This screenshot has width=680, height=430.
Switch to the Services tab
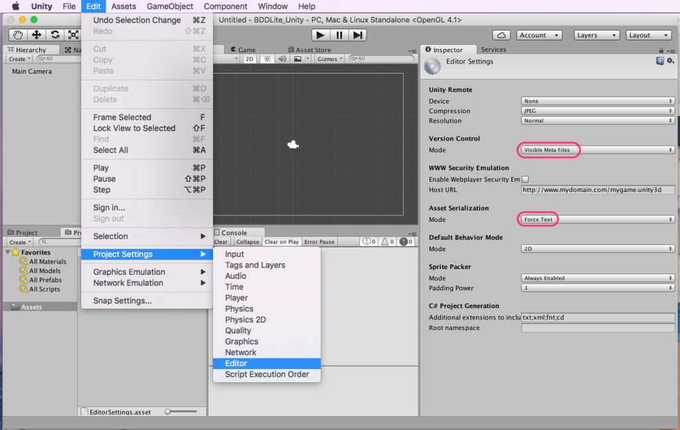click(493, 50)
